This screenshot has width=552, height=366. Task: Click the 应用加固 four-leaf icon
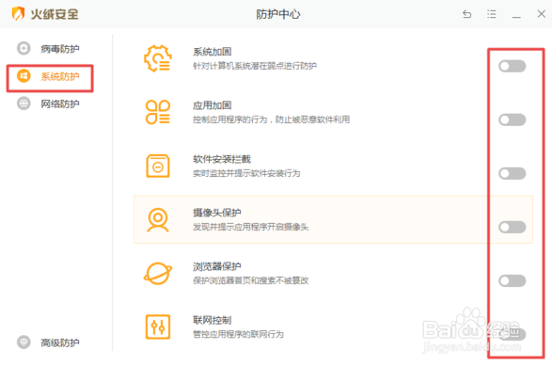[x=158, y=112]
